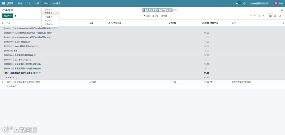Screen dimensions: 285x135
Task: Open the 分组 group-by dropdown
Action: tap(155, 16)
